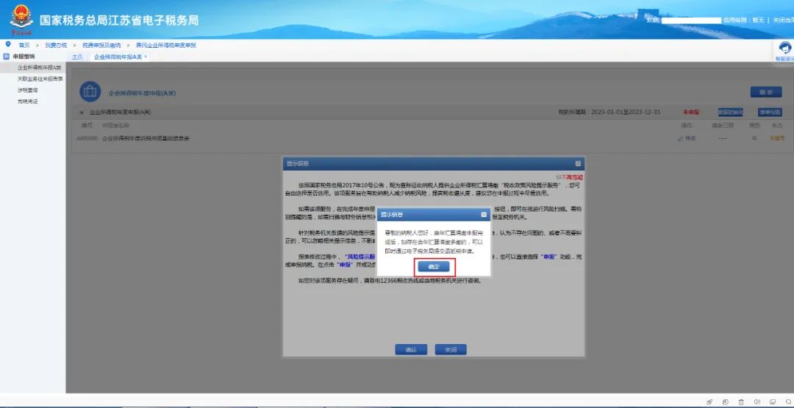This screenshot has height=408, width=794.
Task: Click the 居民企业所得税年度申报 breadcrumb
Action: point(165,45)
